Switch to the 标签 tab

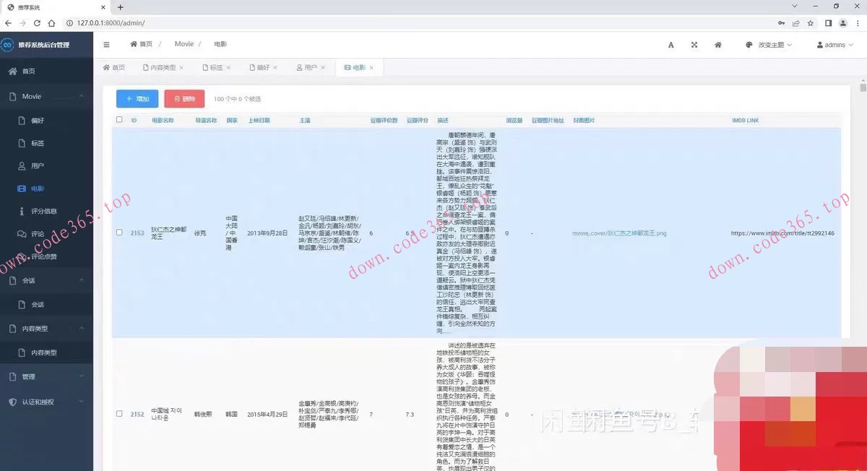point(216,67)
